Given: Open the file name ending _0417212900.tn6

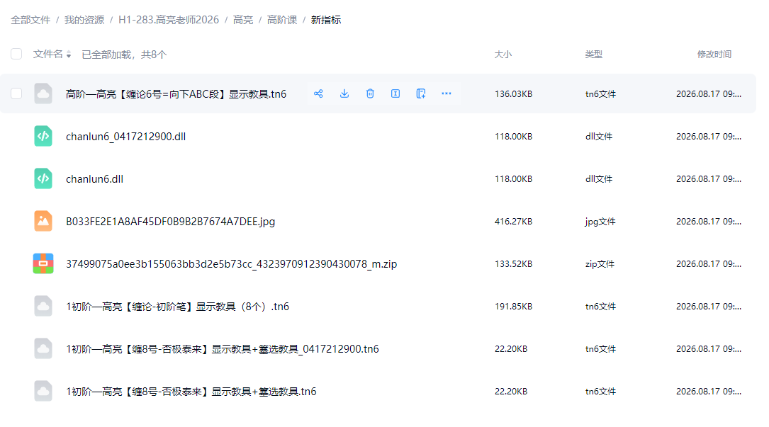Looking at the screenshot, I should tap(222, 349).
